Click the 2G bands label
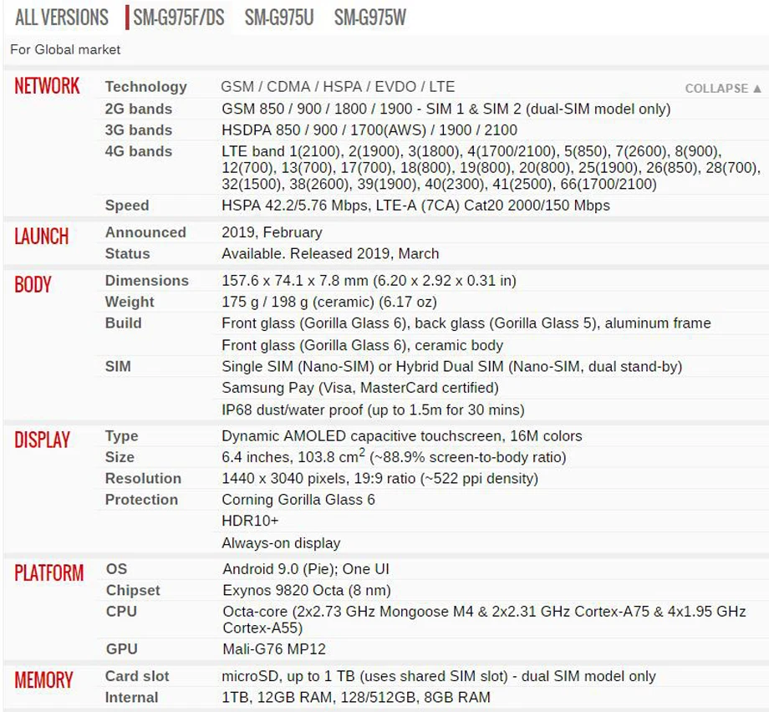 139,109
